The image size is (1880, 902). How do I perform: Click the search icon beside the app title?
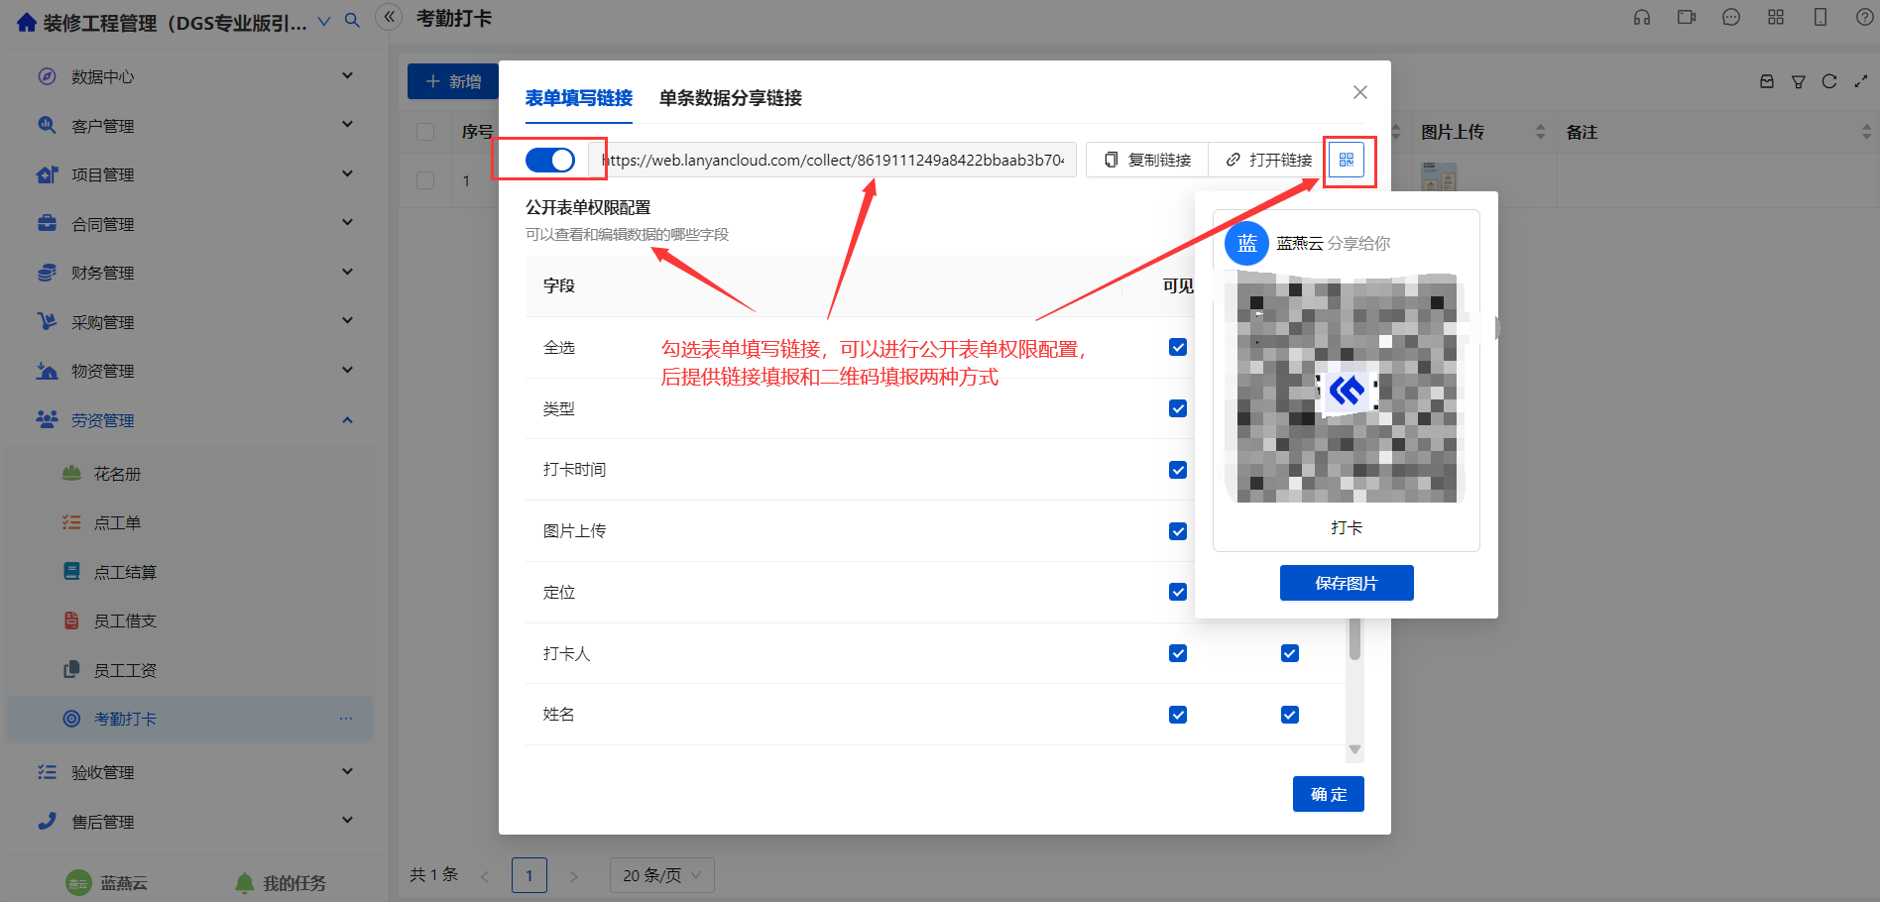[352, 20]
